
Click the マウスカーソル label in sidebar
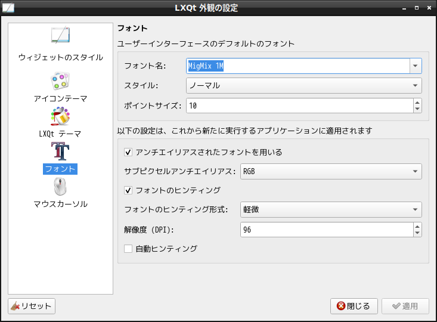tap(60, 204)
